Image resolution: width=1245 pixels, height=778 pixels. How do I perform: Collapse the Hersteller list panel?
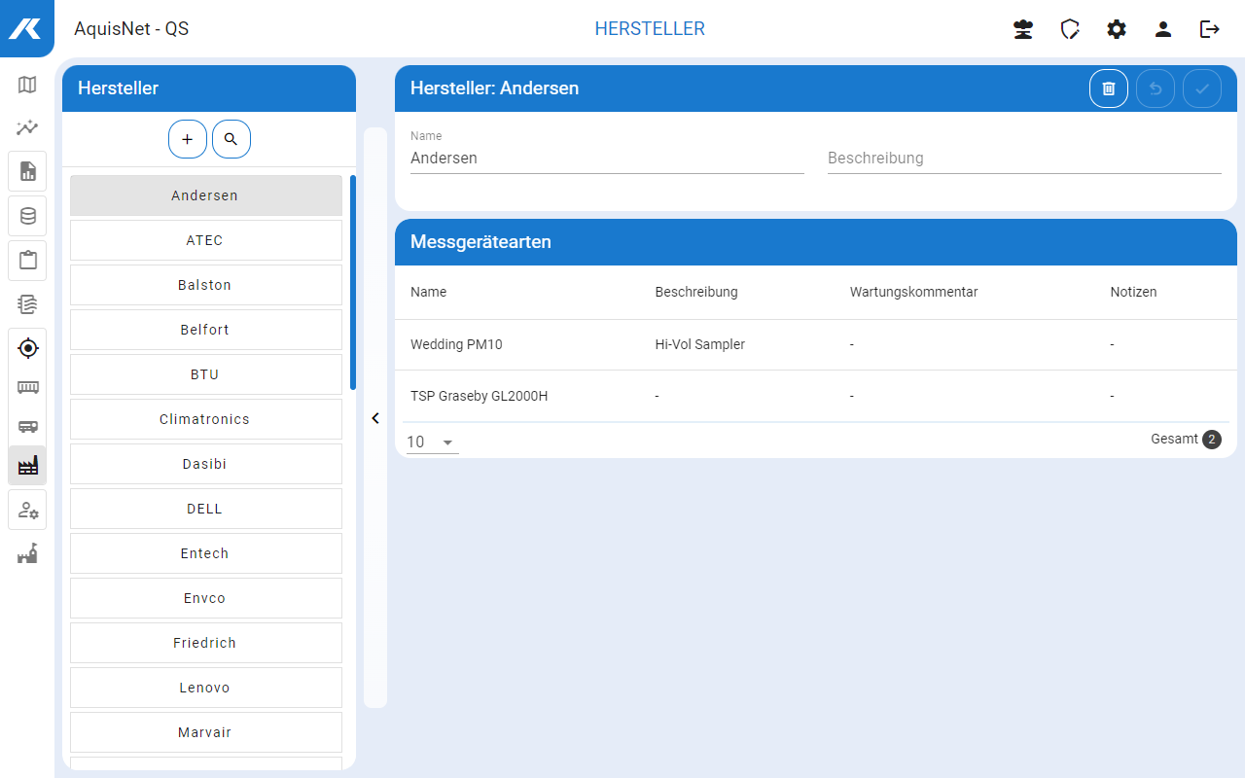pos(375,418)
